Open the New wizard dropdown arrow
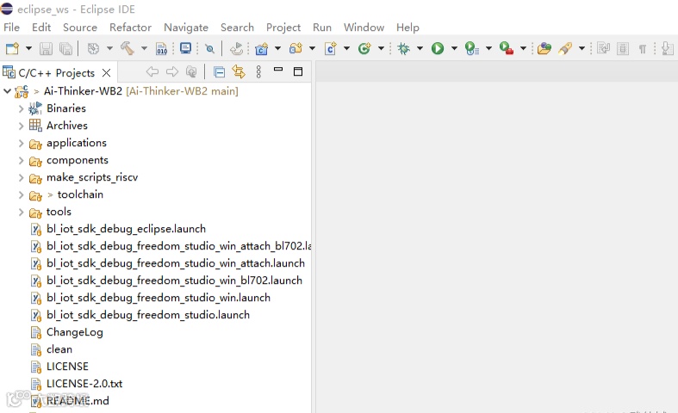This screenshot has height=413, width=678. [x=28, y=48]
